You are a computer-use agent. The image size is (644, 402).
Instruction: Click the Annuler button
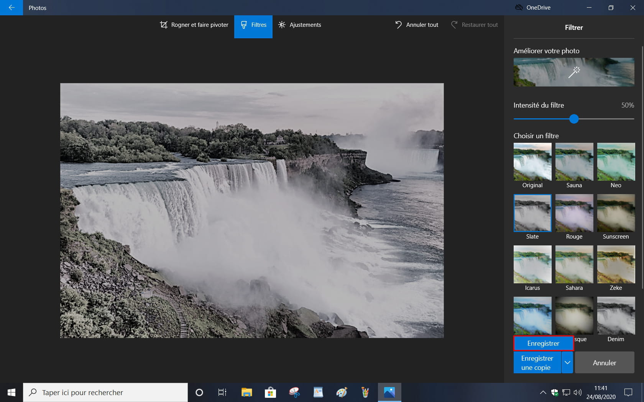604,363
